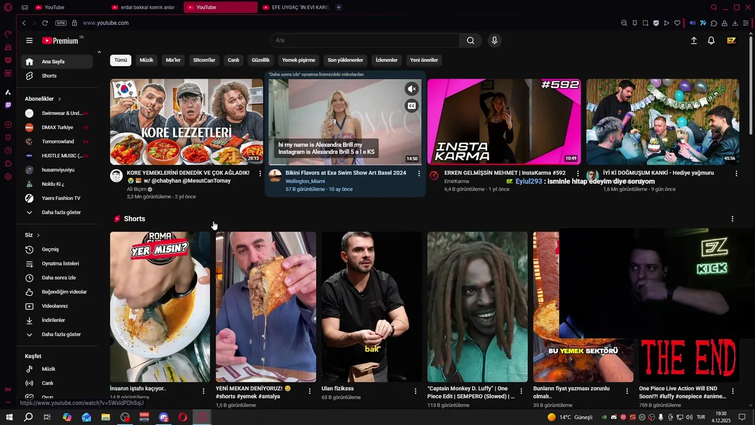Click the search magnifier button

[470, 40]
